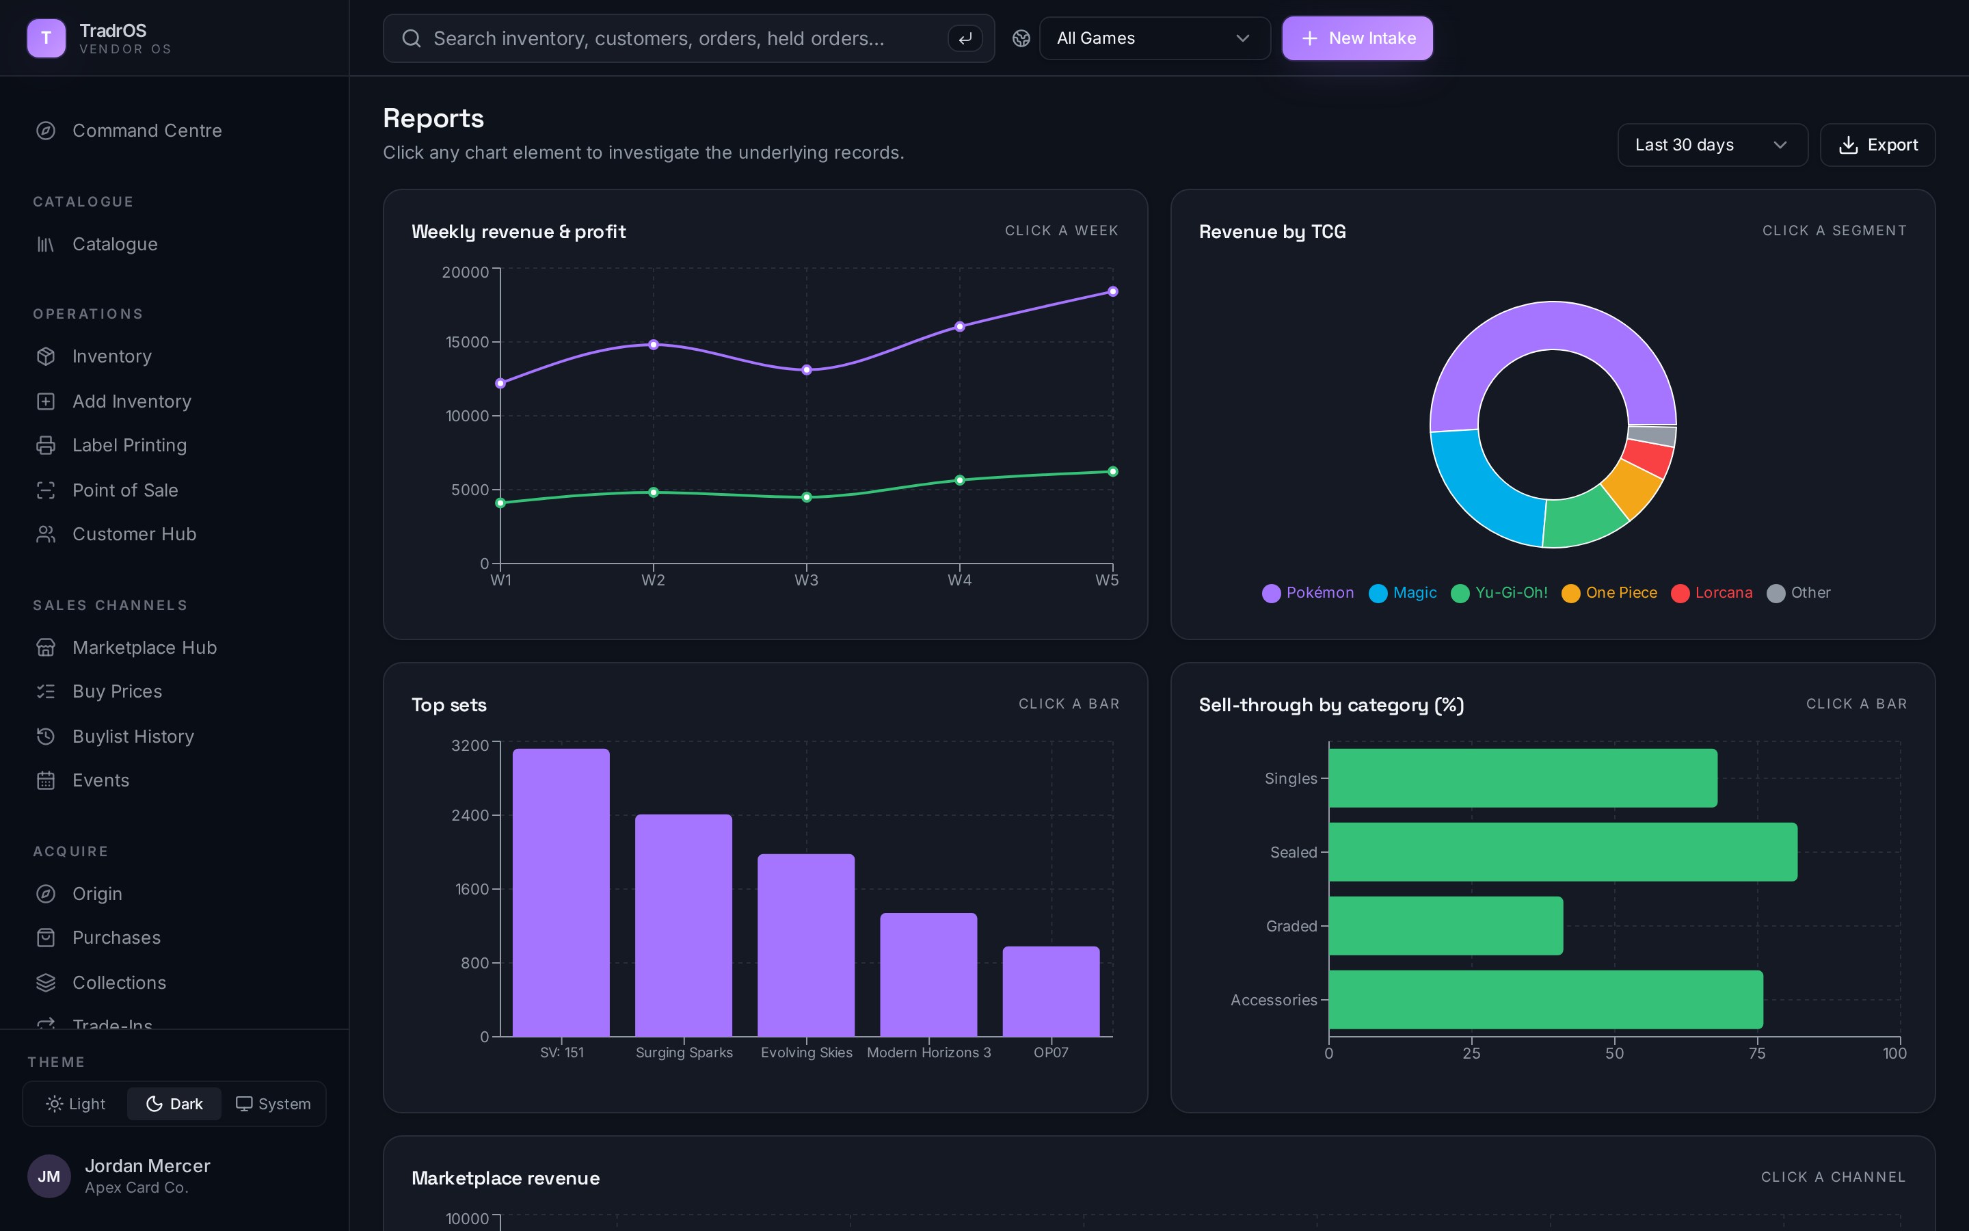This screenshot has height=1231, width=1969.
Task: Click the New Intake button
Action: tap(1357, 38)
